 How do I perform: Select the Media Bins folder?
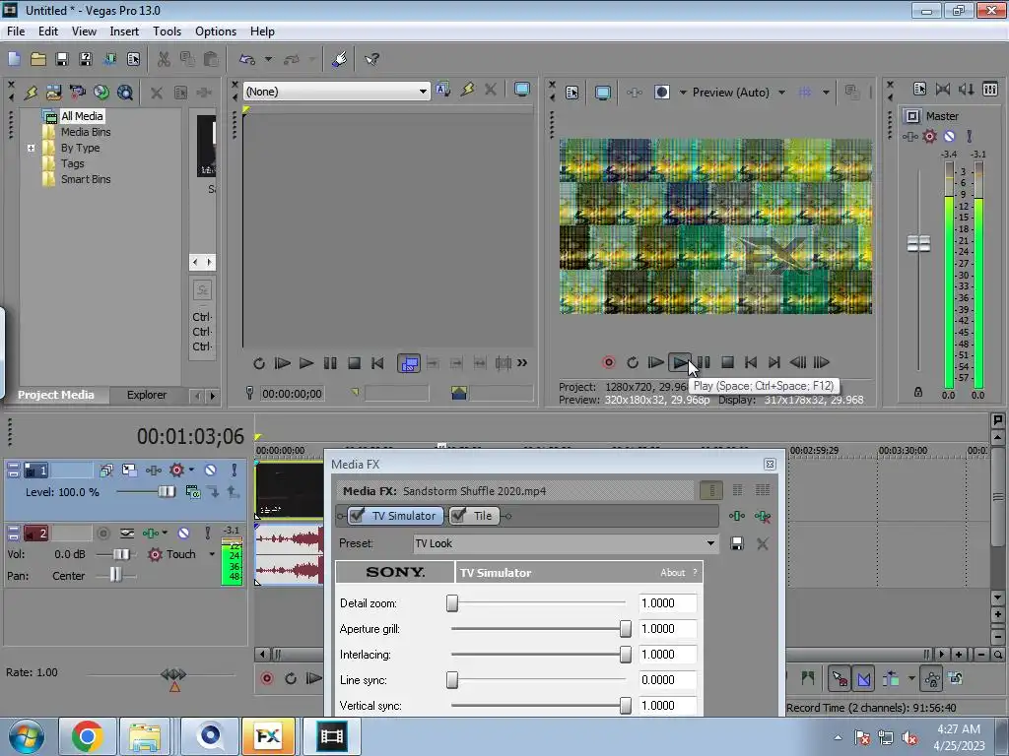[86, 132]
